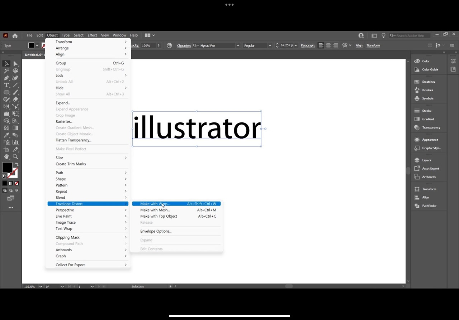The height and width of the screenshot is (320, 459).
Task: Switch to solid Color fill mode
Action: (x=5, y=183)
